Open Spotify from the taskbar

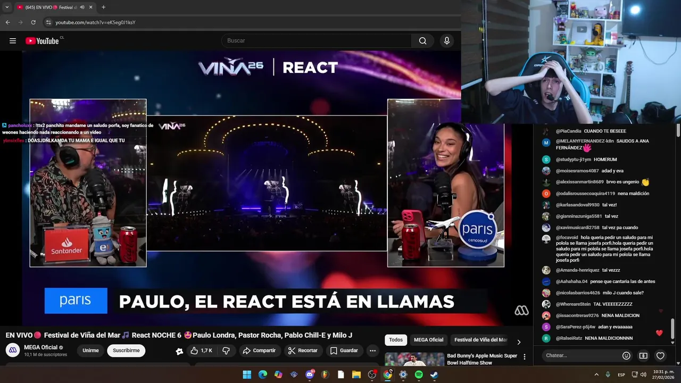[x=419, y=374]
